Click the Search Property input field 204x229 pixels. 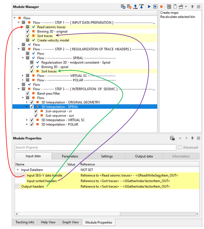(95, 147)
